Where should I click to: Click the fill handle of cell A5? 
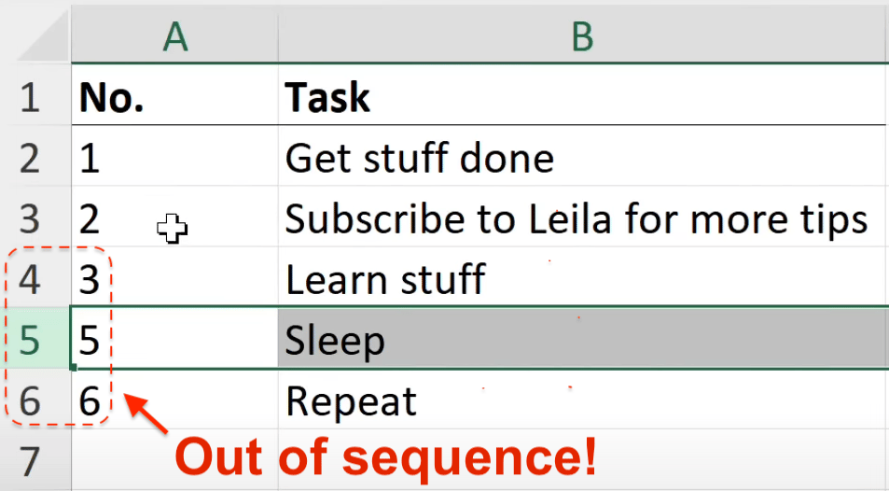click(x=73, y=368)
